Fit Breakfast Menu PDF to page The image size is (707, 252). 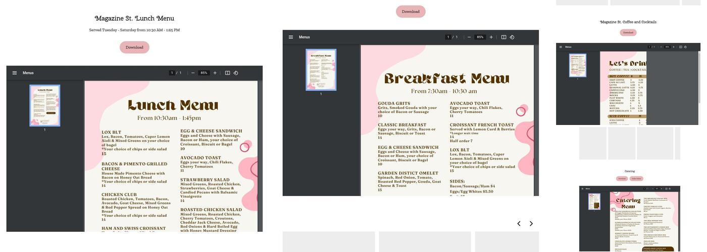504,37
